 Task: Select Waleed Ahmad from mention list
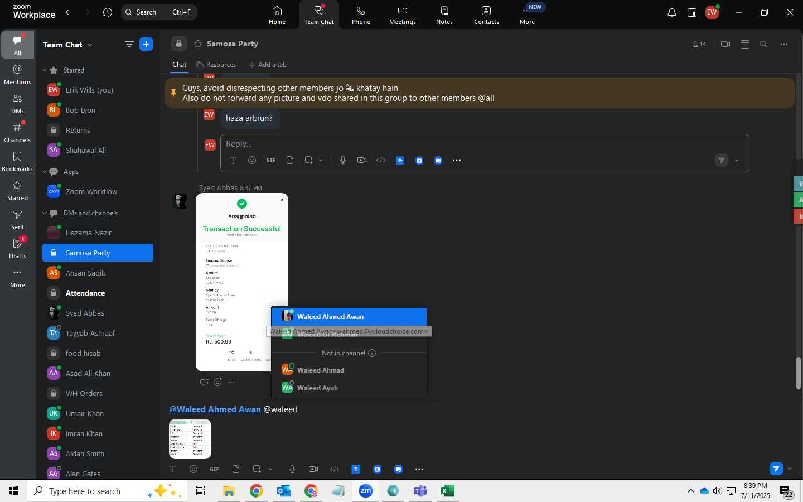(x=349, y=370)
